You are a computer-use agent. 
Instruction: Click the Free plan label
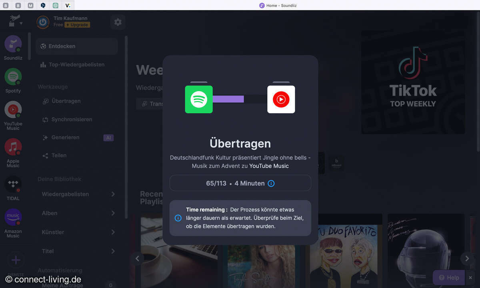click(x=58, y=25)
